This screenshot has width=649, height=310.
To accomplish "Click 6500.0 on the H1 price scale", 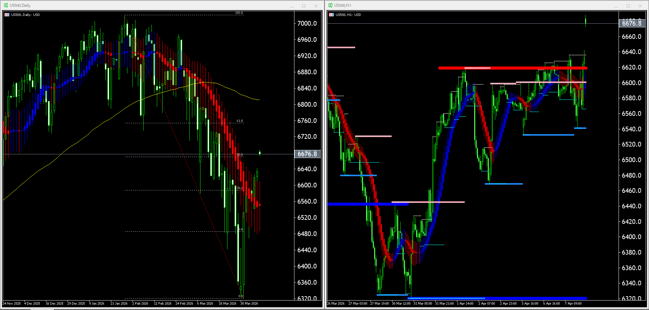I will [x=631, y=160].
